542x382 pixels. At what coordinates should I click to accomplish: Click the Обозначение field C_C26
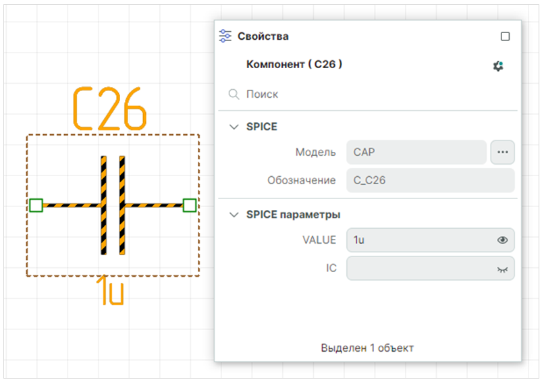431,180
